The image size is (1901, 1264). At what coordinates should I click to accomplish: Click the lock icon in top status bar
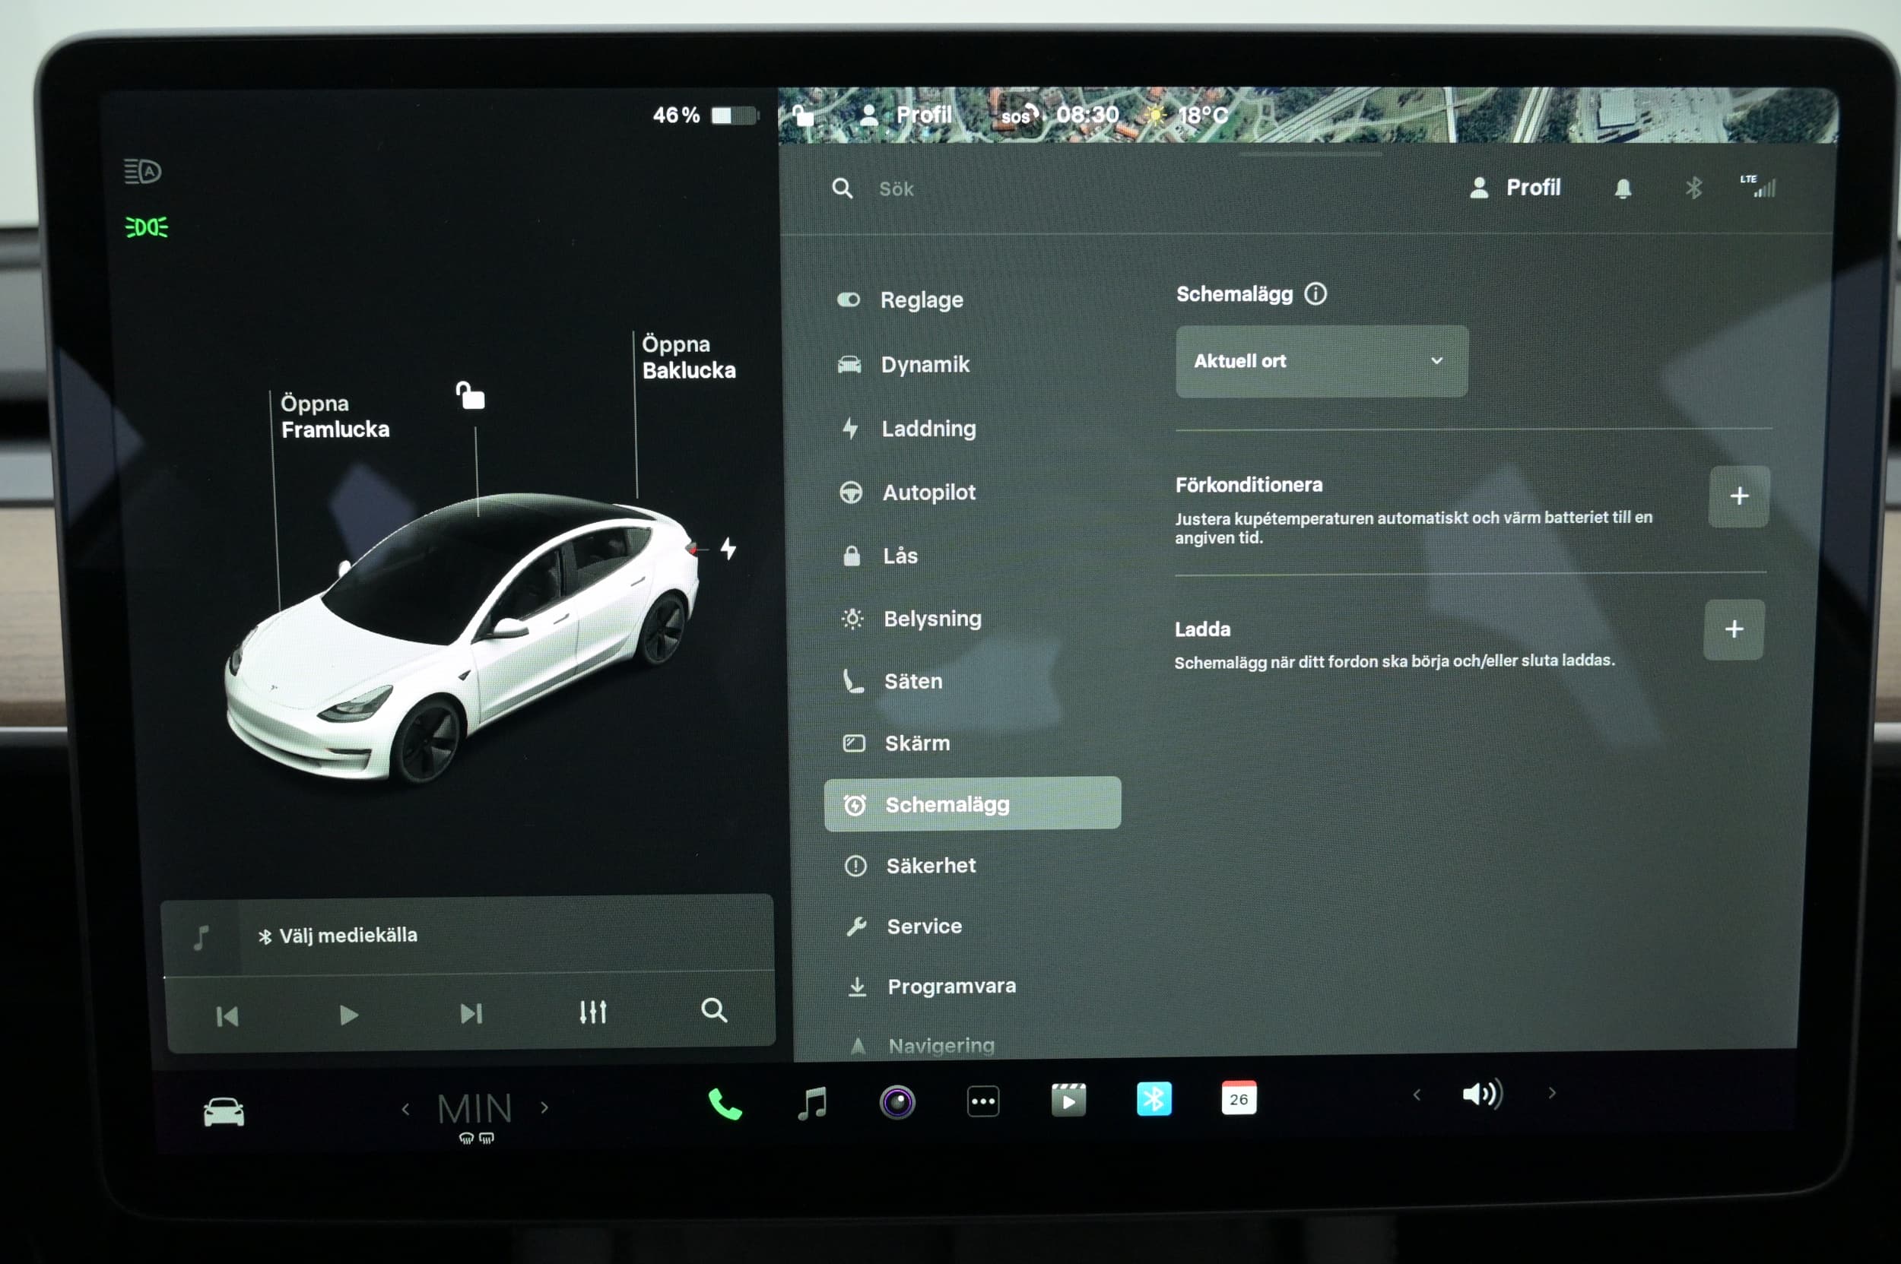pos(802,116)
